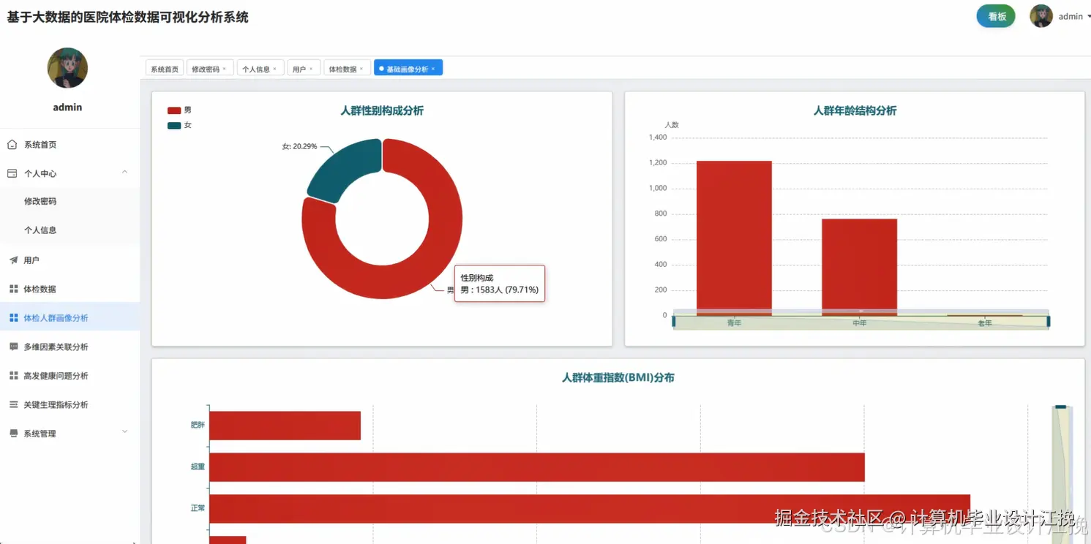
Task: Close the 个人信息 tab
Action: 274,69
